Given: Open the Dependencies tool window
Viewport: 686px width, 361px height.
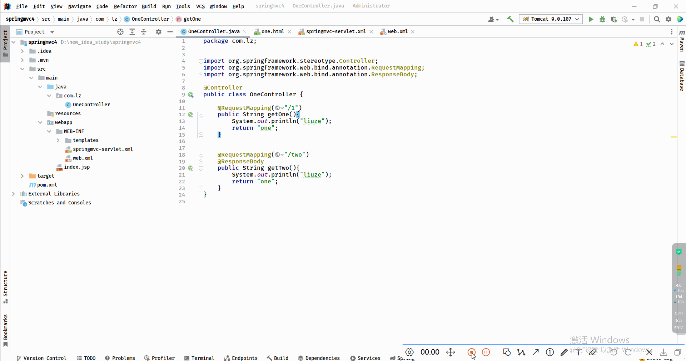Looking at the screenshot, I should tap(319, 358).
